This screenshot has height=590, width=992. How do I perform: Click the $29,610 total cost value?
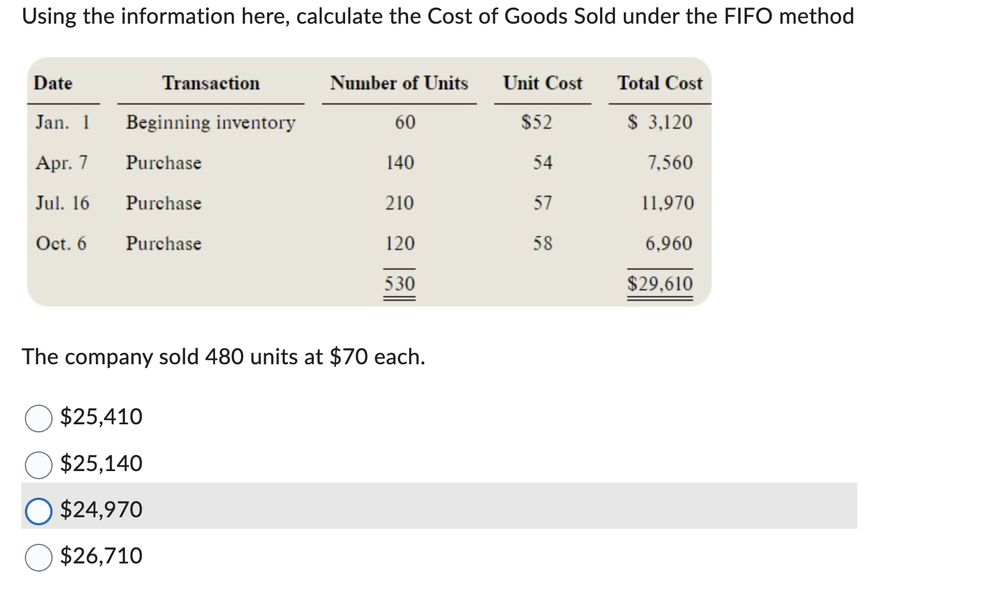click(x=659, y=282)
